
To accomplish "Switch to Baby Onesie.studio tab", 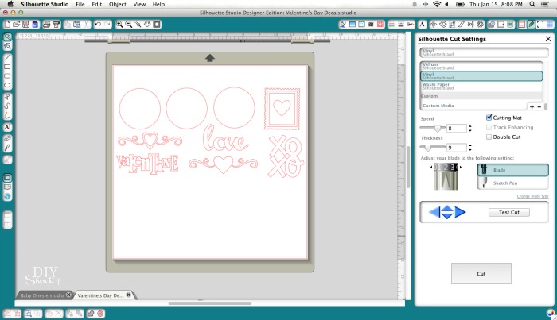I will 42,295.
